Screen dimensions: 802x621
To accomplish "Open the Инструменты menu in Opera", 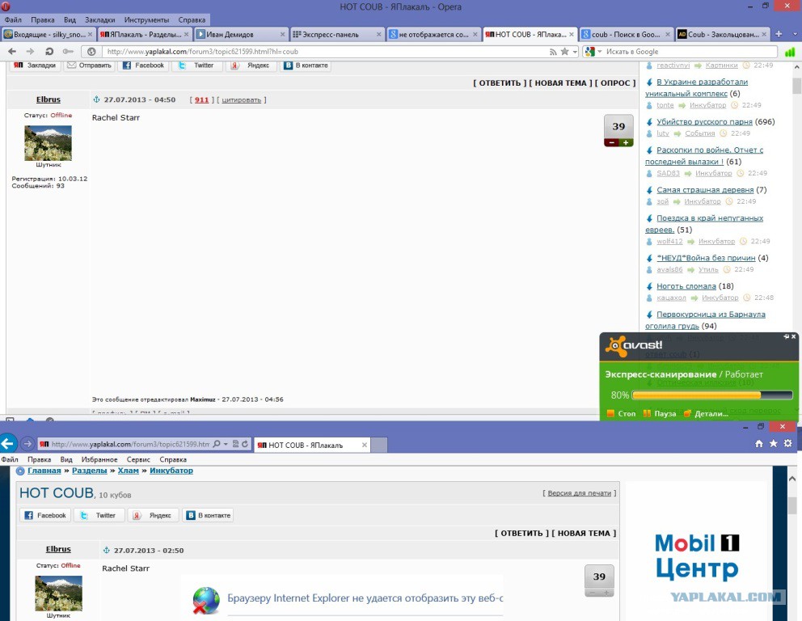I will tap(146, 20).
